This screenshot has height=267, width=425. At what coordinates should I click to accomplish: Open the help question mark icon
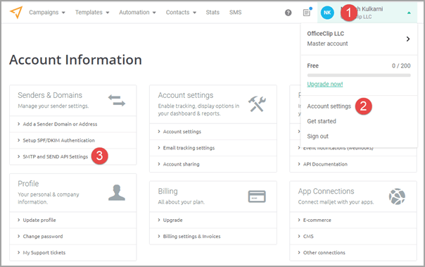click(x=288, y=13)
